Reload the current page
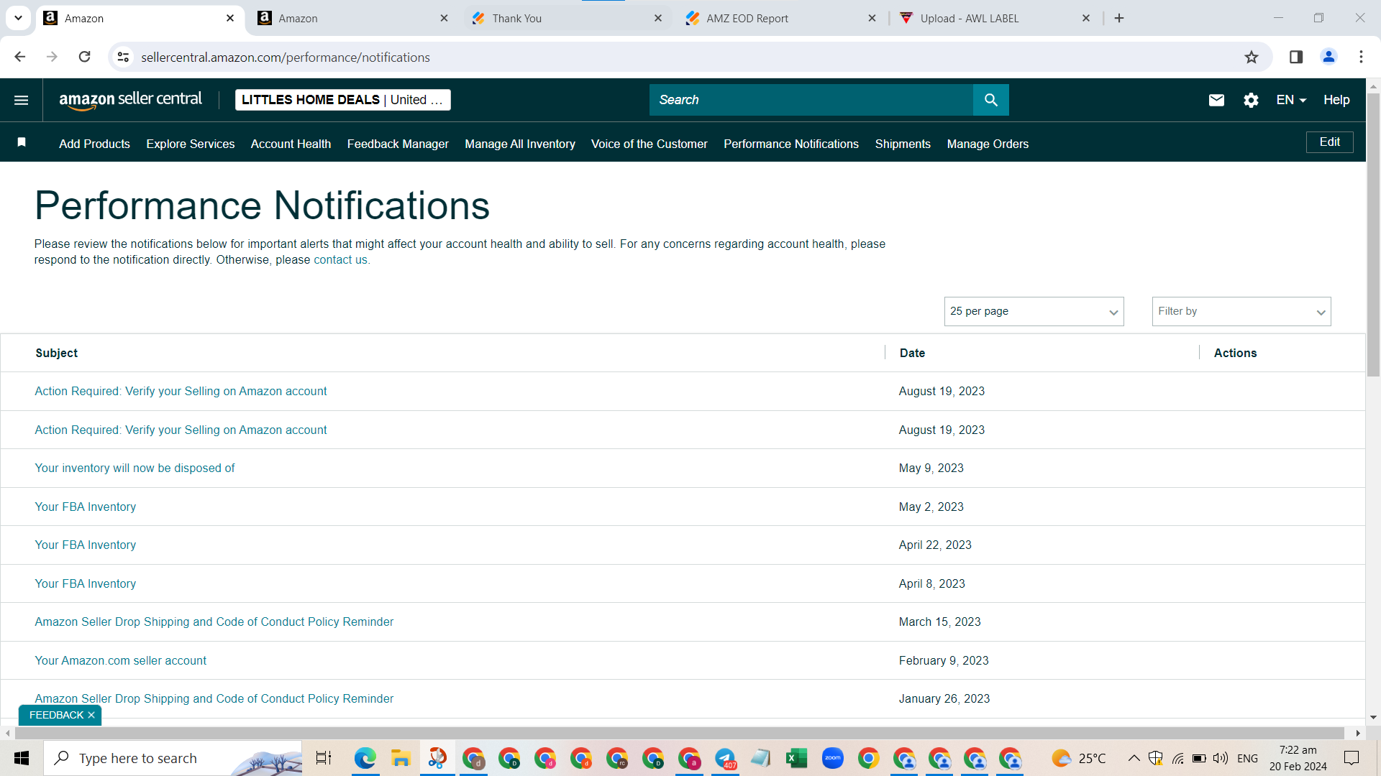The image size is (1381, 776). tap(84, 57)
